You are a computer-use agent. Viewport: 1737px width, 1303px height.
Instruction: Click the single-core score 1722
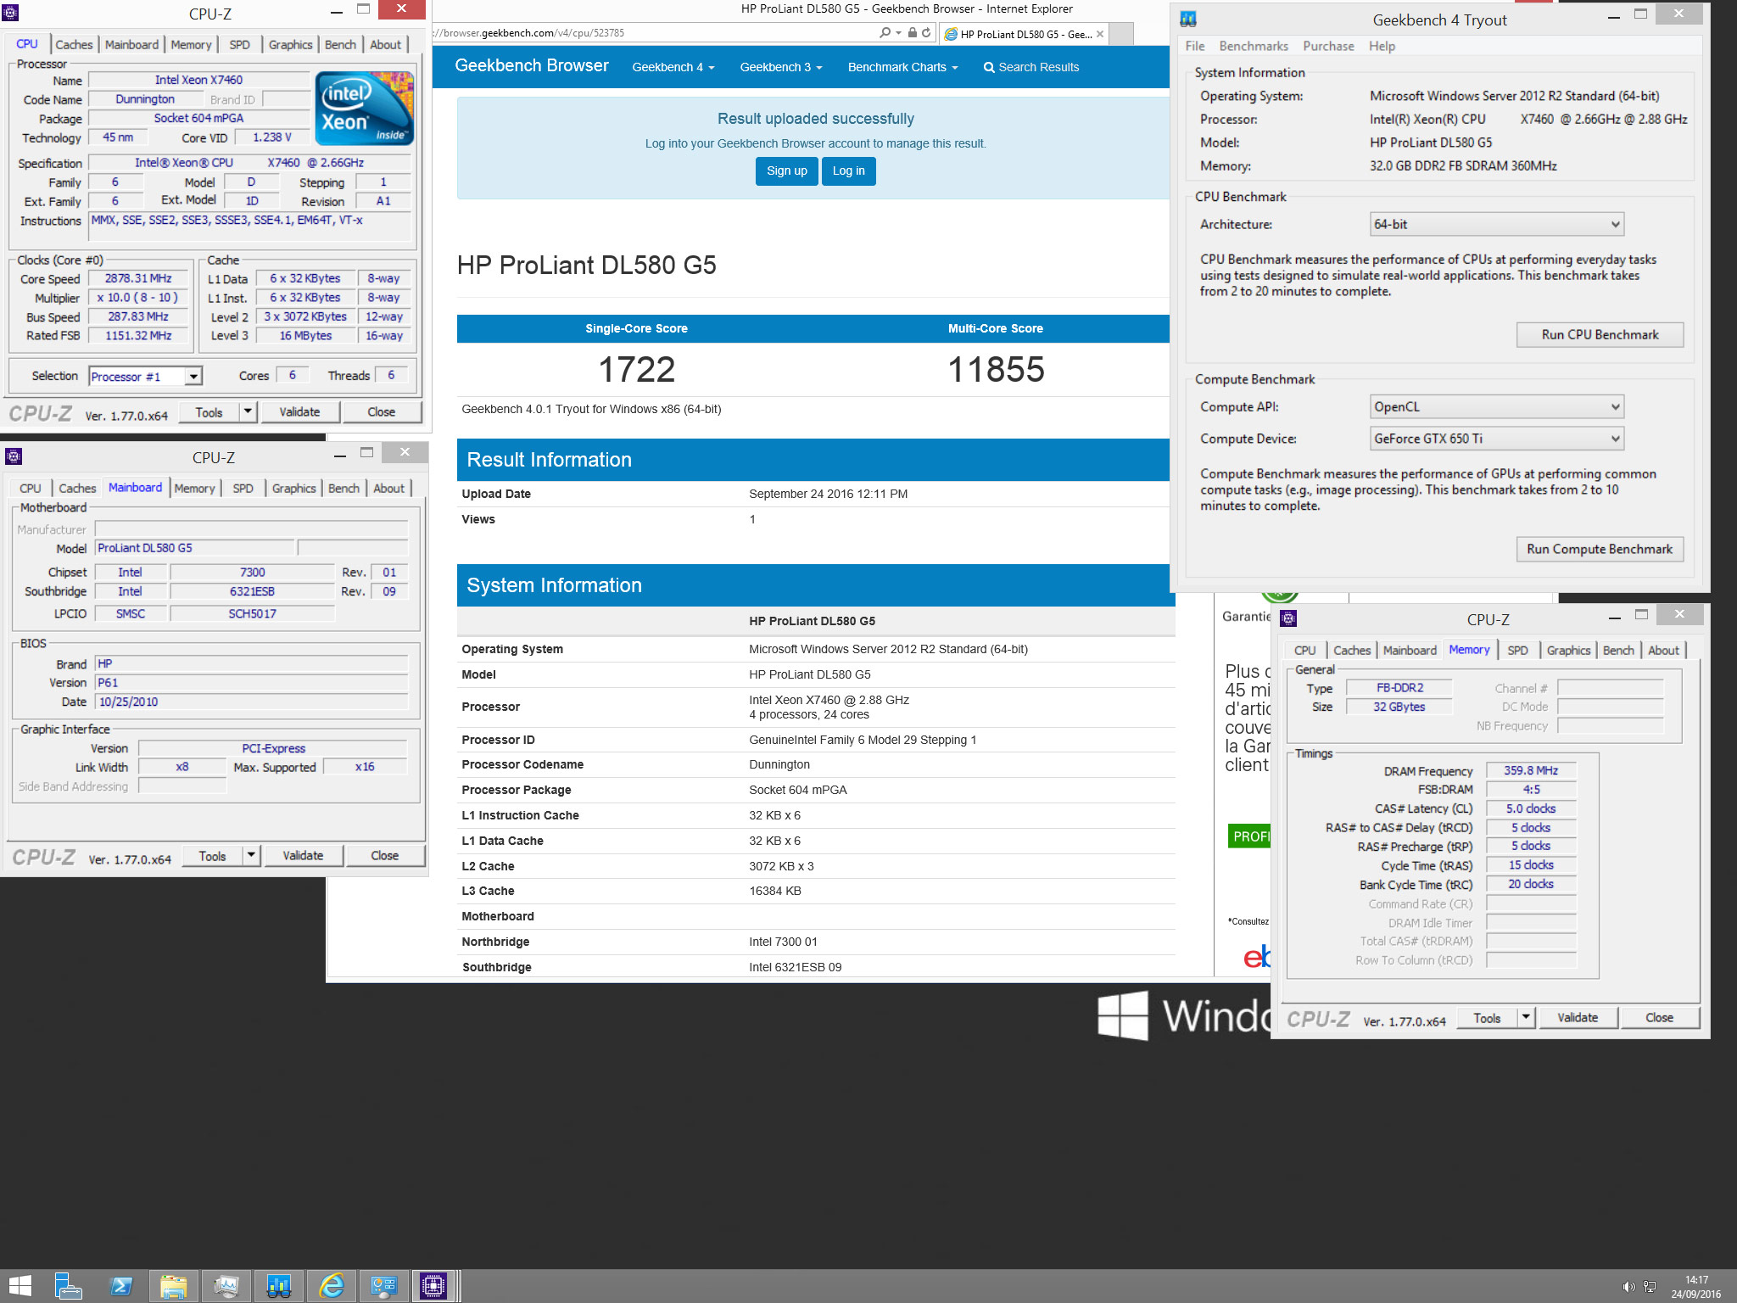pos(636,370)
